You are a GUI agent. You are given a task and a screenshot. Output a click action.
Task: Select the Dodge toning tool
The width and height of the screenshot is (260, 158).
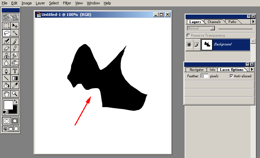(15, 63)
